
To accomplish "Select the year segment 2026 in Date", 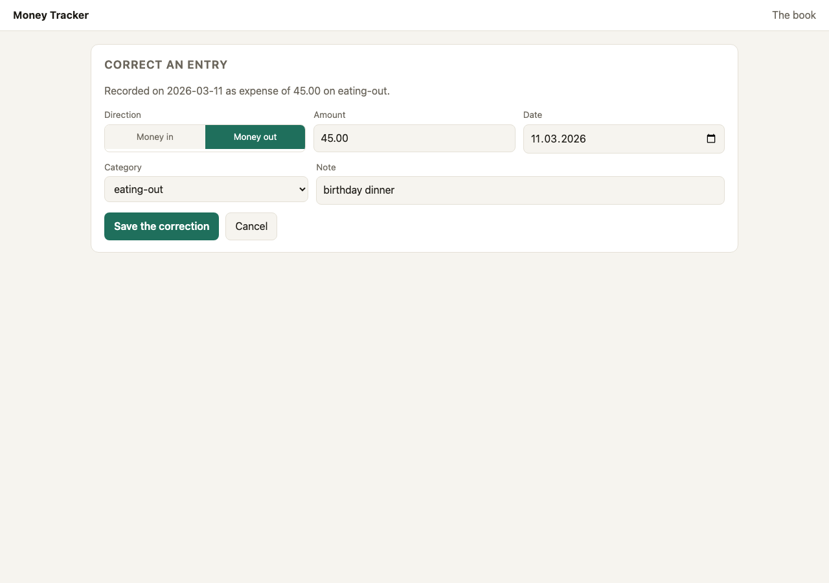I will point(574,139).
